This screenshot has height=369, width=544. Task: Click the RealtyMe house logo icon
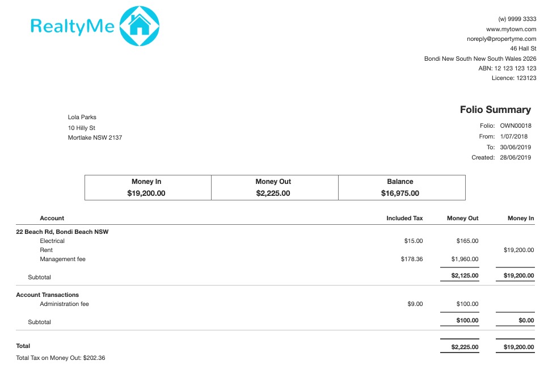pos(139,26)
